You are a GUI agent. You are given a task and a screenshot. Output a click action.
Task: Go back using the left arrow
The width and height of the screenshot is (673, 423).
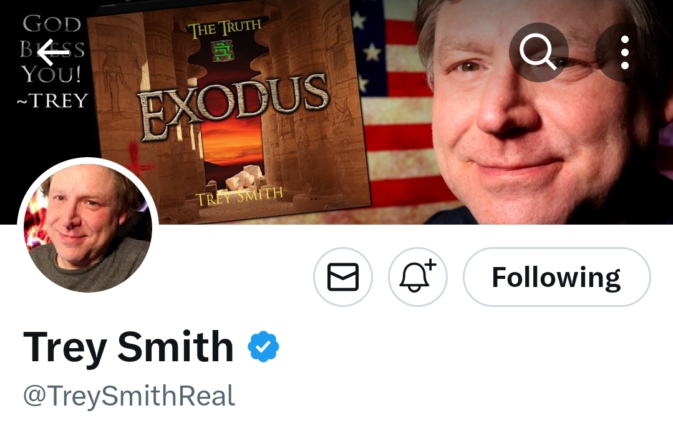53,52
